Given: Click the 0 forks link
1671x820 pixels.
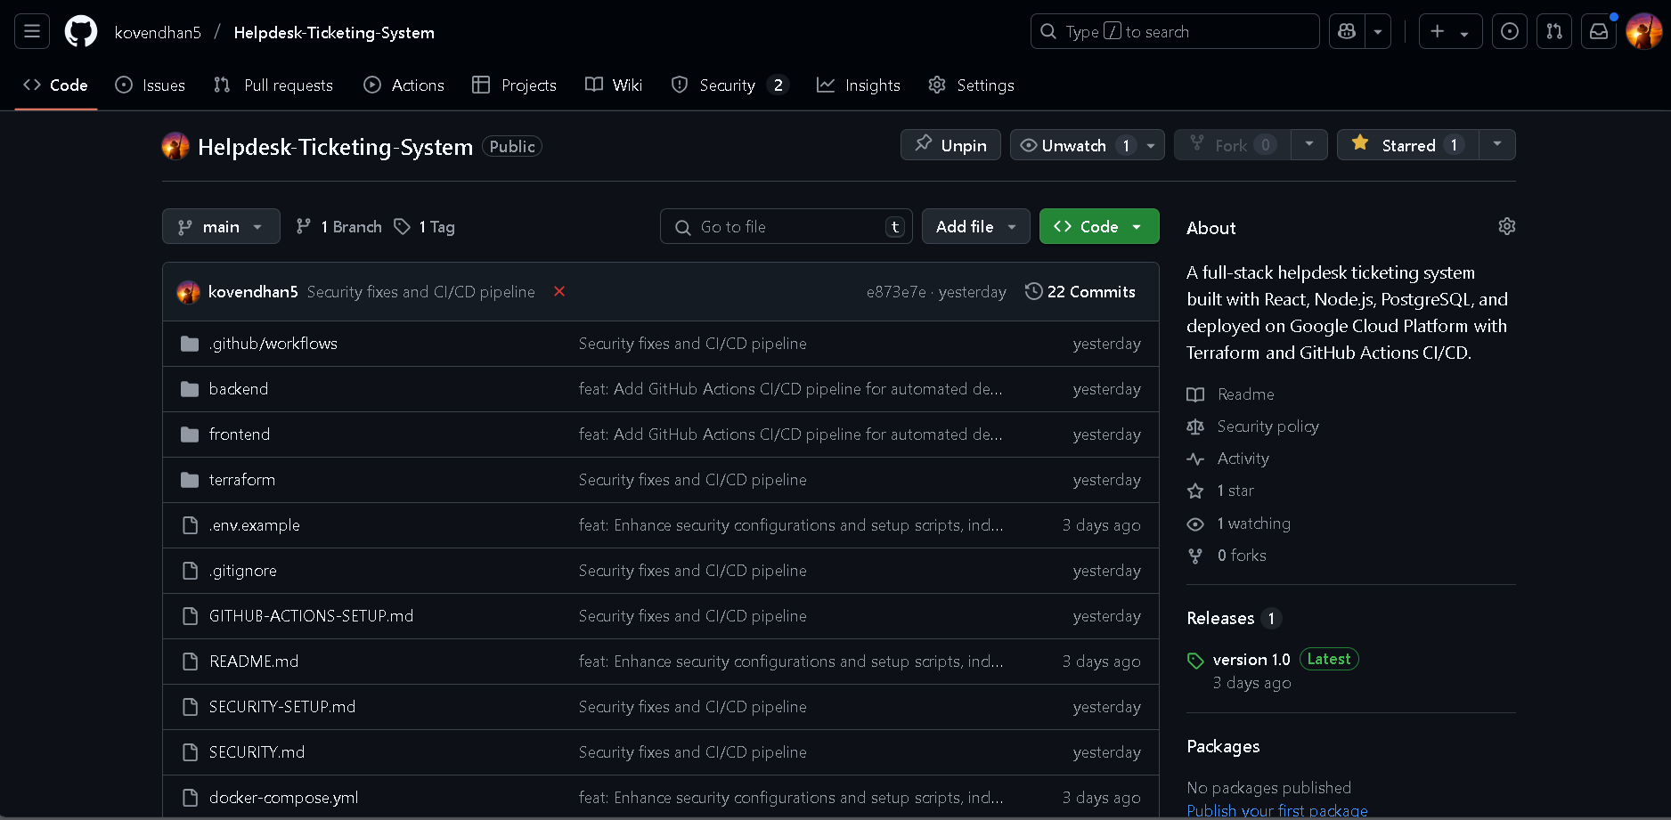Looking at the screenshot, I should (x=1227, y=556).
